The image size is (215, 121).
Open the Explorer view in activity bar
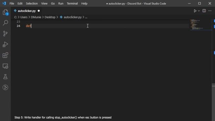(5, 12)
